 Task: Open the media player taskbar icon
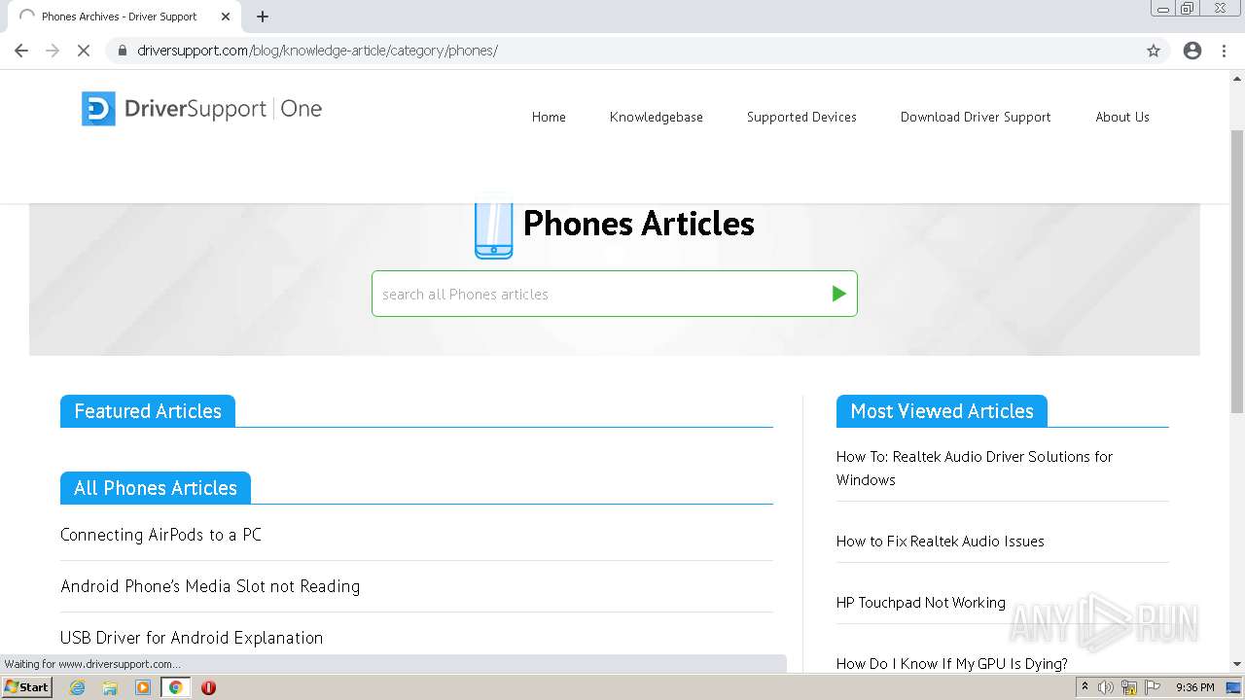click(x=143, y=687)
